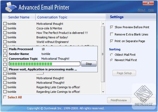Open the Page Setup dialog
The height and width of the screenshot is (112, 158).
[124, 73]
